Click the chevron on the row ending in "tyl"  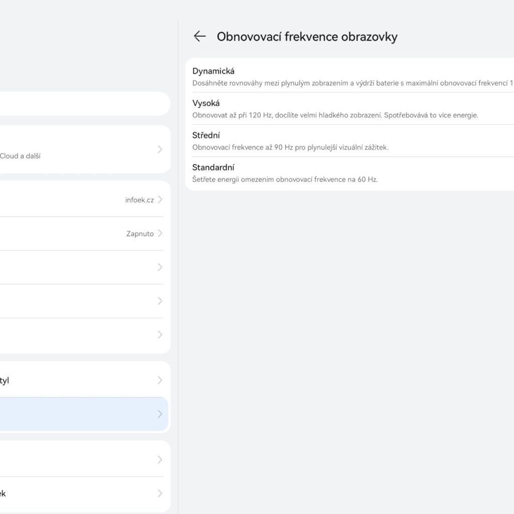(160, 380)
